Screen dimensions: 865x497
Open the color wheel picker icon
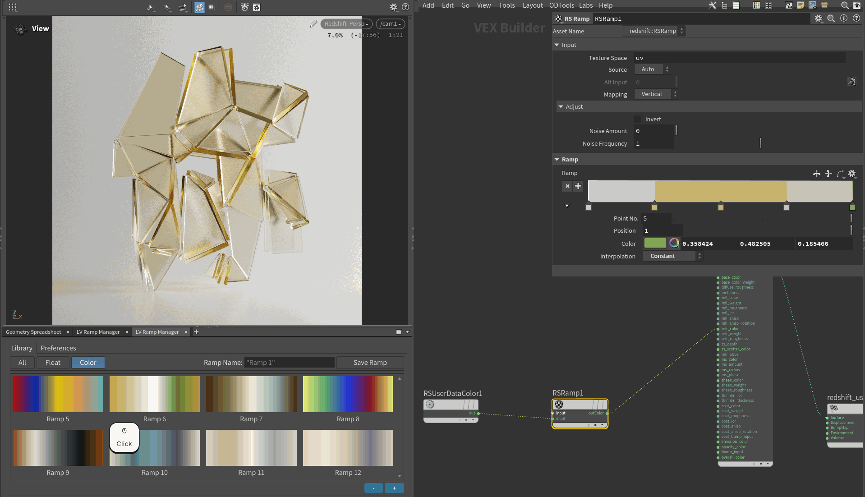coord(674,243)
